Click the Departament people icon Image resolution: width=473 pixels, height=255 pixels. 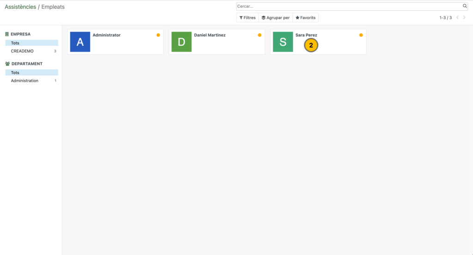[7, 64]
